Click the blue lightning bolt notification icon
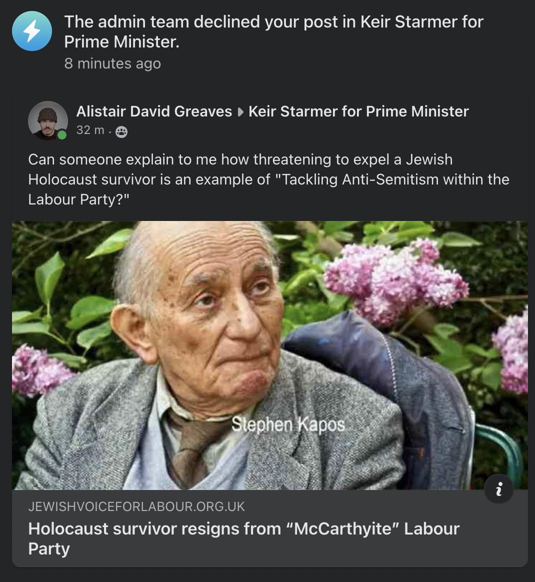 point(32,31)
